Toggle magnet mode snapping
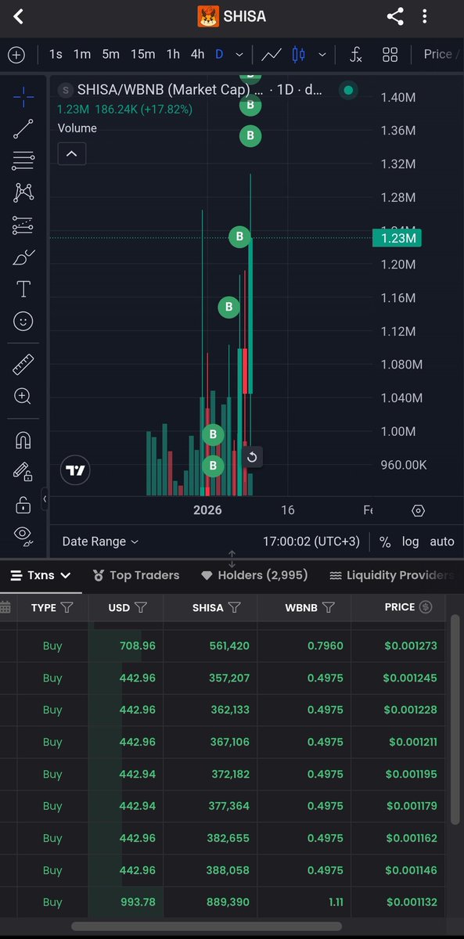 (x=23, y=440)
